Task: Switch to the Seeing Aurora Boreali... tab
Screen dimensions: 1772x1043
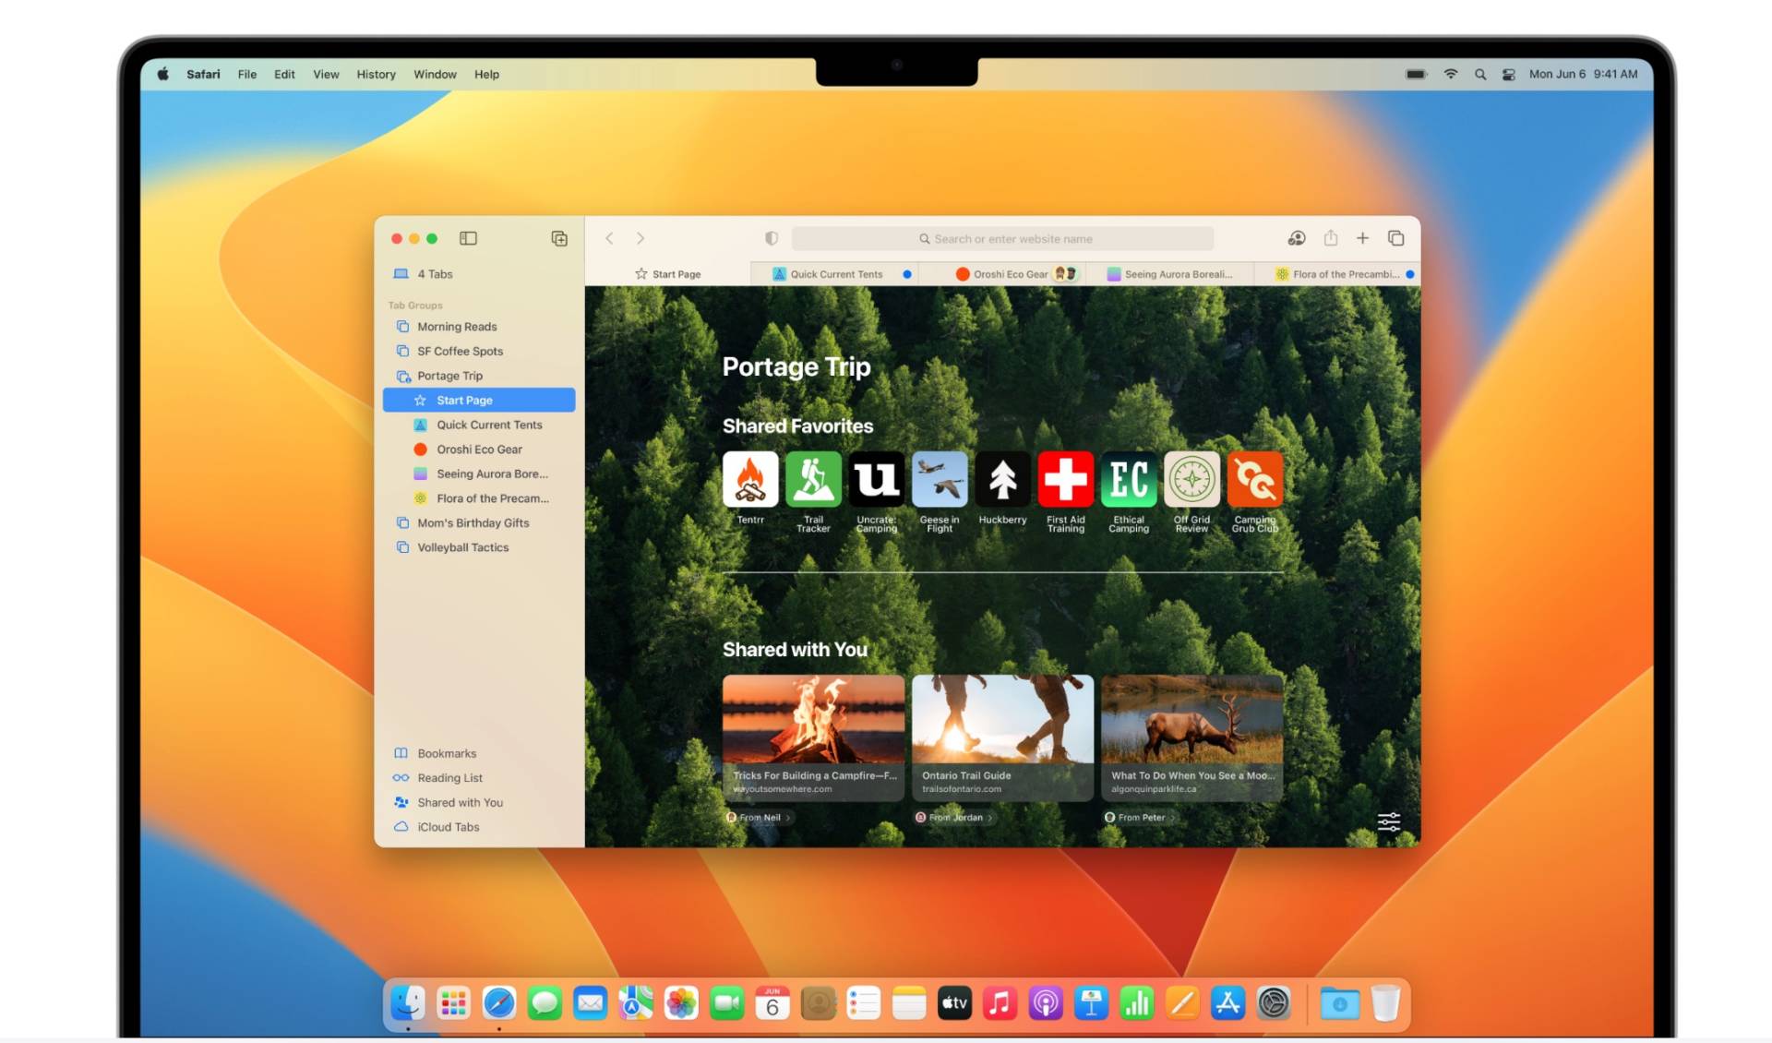Action: pos(1169,274)
